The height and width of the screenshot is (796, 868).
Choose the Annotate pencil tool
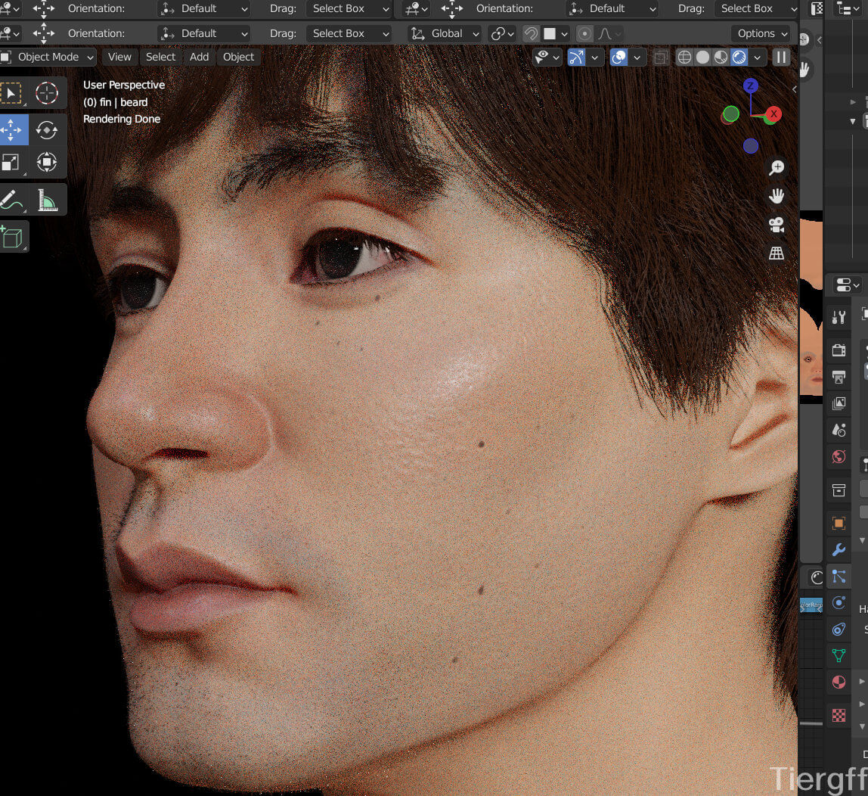11,201
